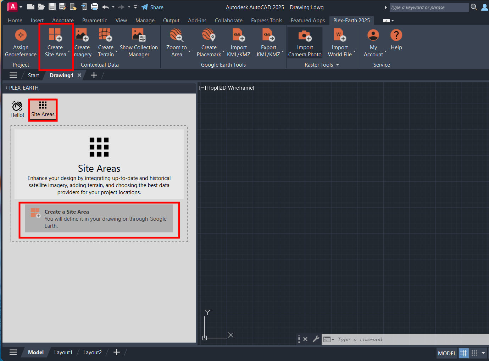Screen dimensions: 489x361
Task: Select the Collaborate ribbon tab
Action: [x=229, y=21]
